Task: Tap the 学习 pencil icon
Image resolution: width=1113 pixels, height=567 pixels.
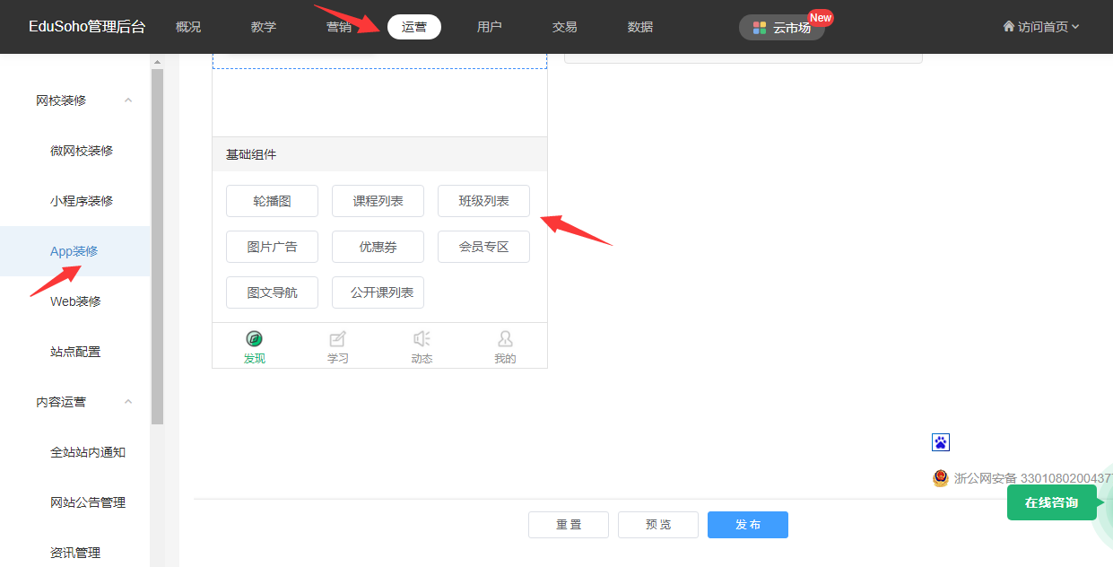Action: pyautogui.click(x=337, y=339)
